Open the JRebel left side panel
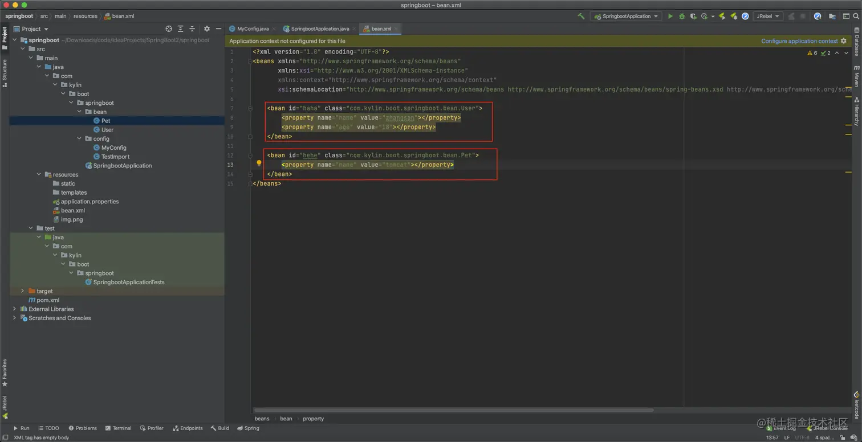The width and height of the screenshot is (862, 442). point(5,407)
